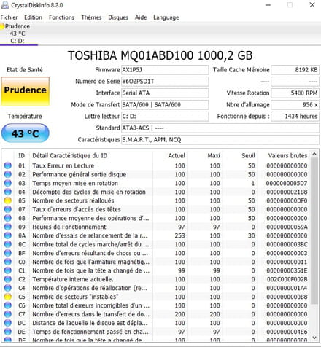Click the ID column header
This screenshot has height=347, width=321.
pyautogui.click(x=22, y=155)
